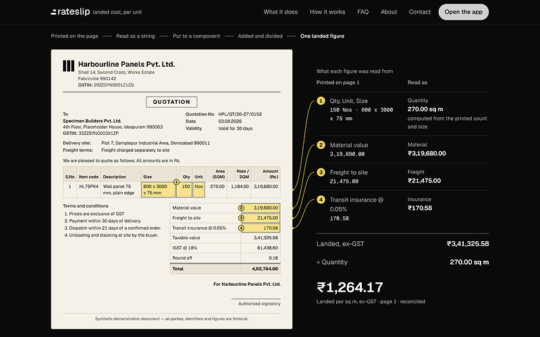Click highlighted amount 3,19,680.00 in Material value row
Screen dimensions: 540x337
coord(261,208)
